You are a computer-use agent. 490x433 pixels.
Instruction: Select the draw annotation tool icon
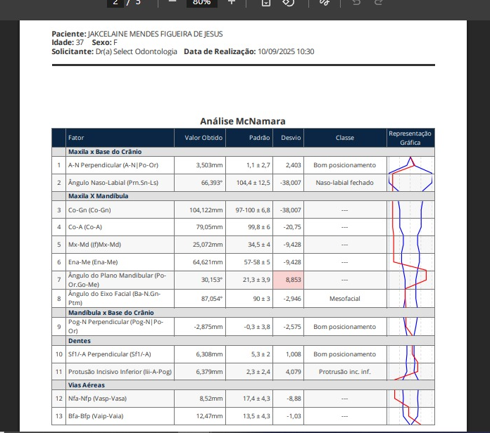coord(325,2)
